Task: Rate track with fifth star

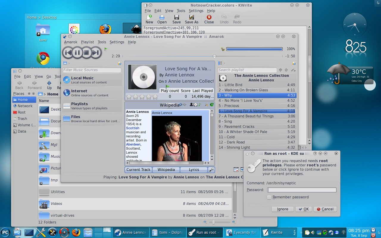Action: (155, 97)
